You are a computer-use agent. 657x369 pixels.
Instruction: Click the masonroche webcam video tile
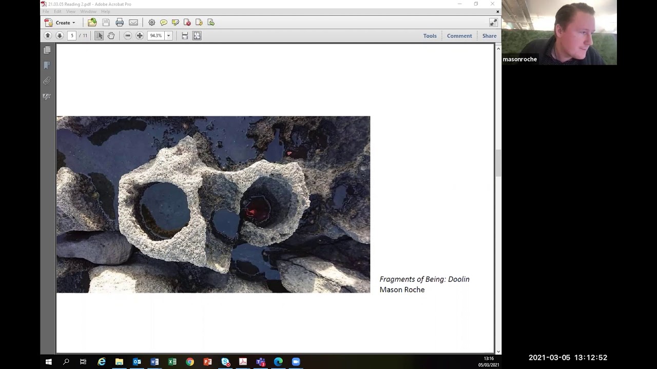pos(559,32)
